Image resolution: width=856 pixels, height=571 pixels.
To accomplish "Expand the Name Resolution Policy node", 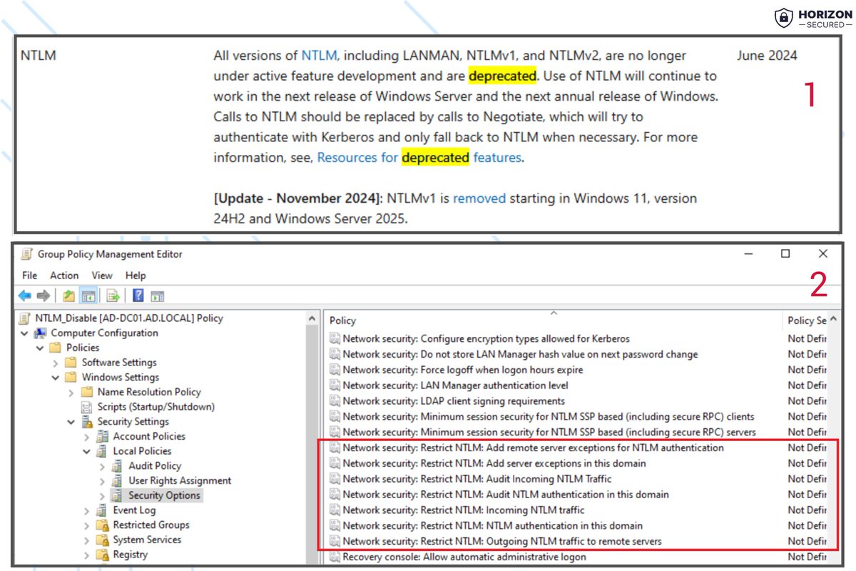I will (x=71, y=392).
